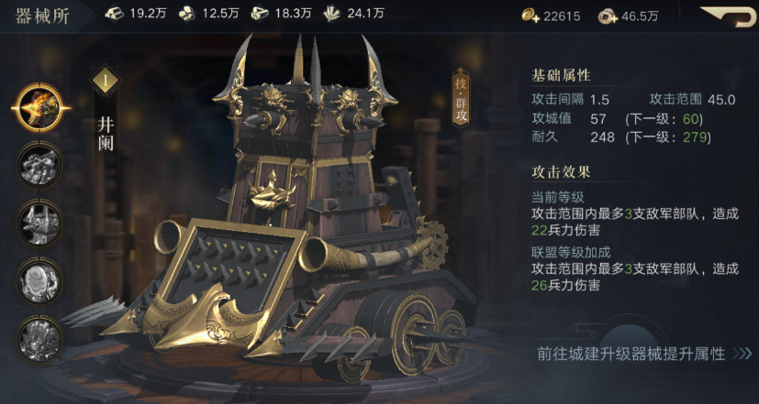Add copper coins via 46.5万 plus icon

pos(608,16)
